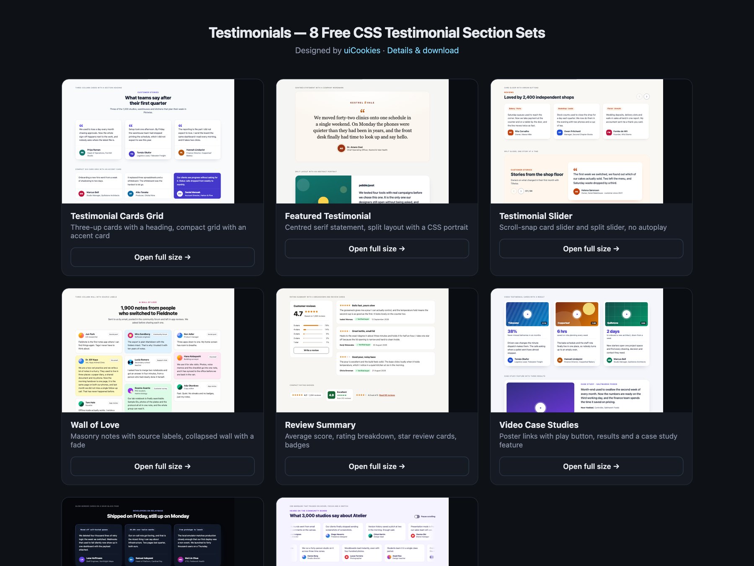The height and width of the screenshot is (566, 754).
Task: Play the Saltmarsh Foods case study video
Action: point(540,407)
